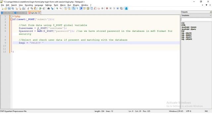
Task: Click the Snippets panel search field
Action: 196,20
